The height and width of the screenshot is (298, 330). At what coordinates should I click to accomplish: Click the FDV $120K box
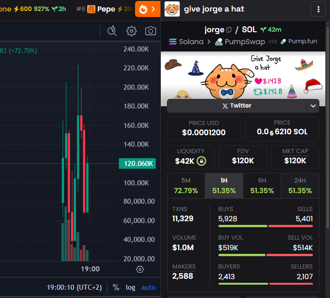pyautogui.click(x=243, y=157)
